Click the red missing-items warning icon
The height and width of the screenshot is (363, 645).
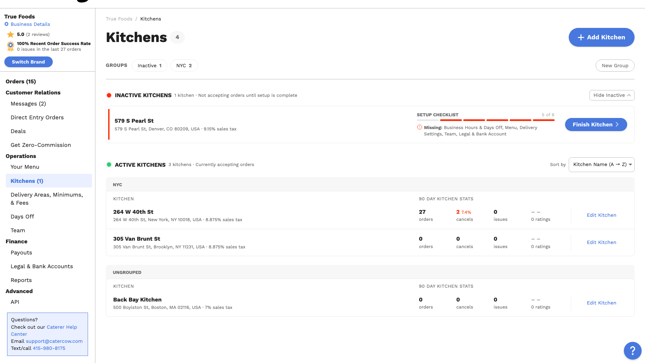[x=419, y=127]
